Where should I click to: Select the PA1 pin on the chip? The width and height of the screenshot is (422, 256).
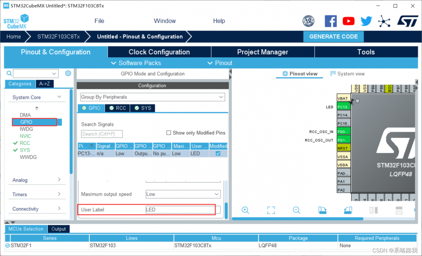344,181
